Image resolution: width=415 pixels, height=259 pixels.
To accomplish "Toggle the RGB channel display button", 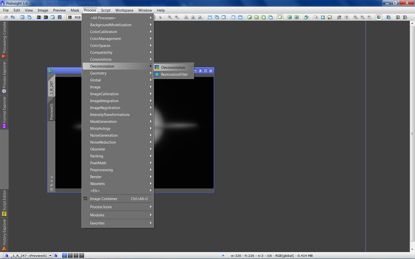I will coord(74,17).
